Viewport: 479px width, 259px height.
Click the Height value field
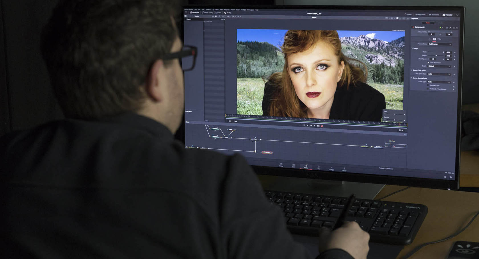point(448,56)
